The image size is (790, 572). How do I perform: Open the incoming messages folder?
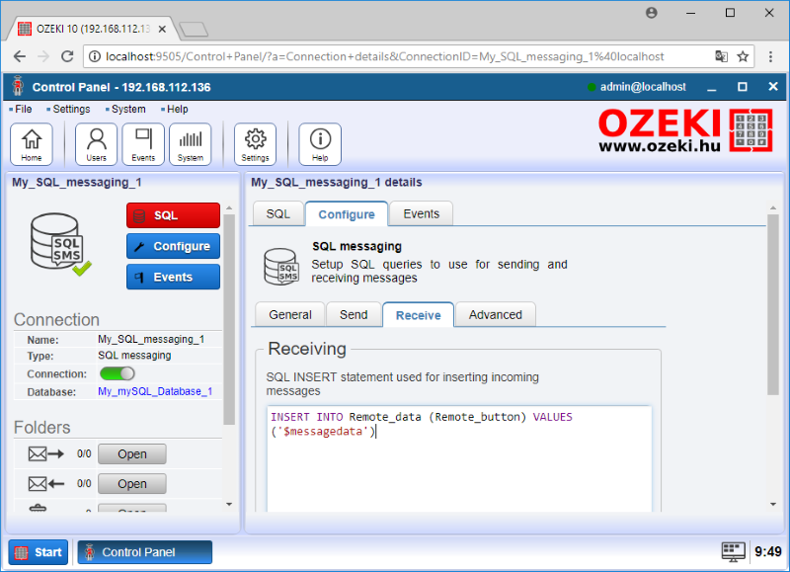click(x=132, y=484)
